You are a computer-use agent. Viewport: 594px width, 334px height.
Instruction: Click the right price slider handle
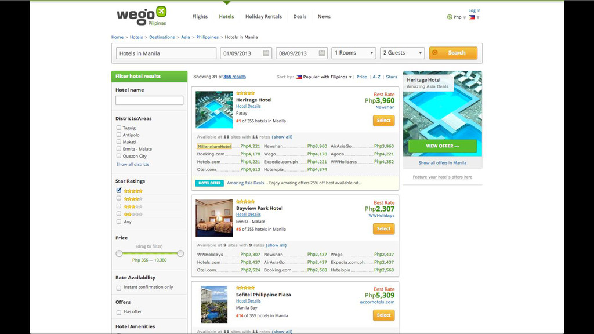(x=180, y=253)
